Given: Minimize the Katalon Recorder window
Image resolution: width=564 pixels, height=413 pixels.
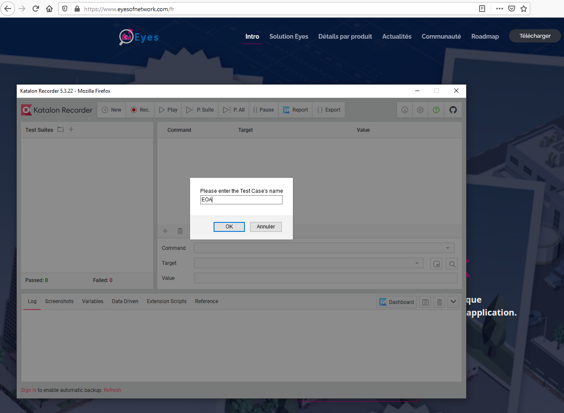Looking at the screenshot, I should [417, 91].
